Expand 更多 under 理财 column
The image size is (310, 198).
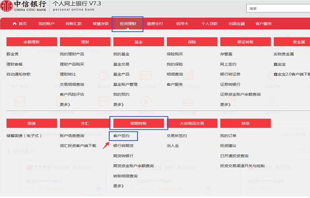pos(65,104)
